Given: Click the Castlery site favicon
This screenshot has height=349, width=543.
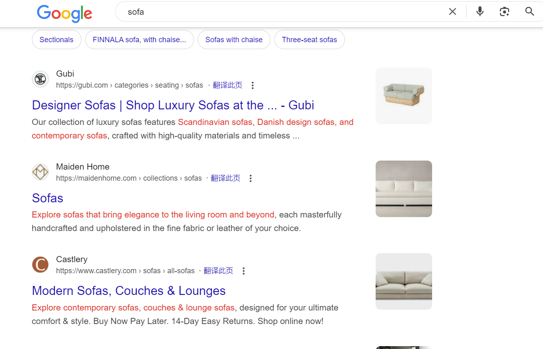Looking at the screenshot, I should (40, 265).
